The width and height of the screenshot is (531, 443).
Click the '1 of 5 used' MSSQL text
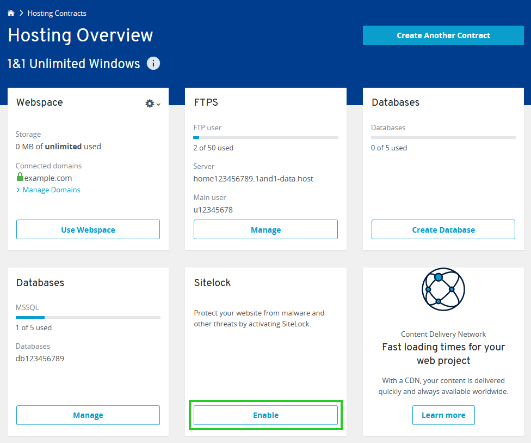(34, 327)
